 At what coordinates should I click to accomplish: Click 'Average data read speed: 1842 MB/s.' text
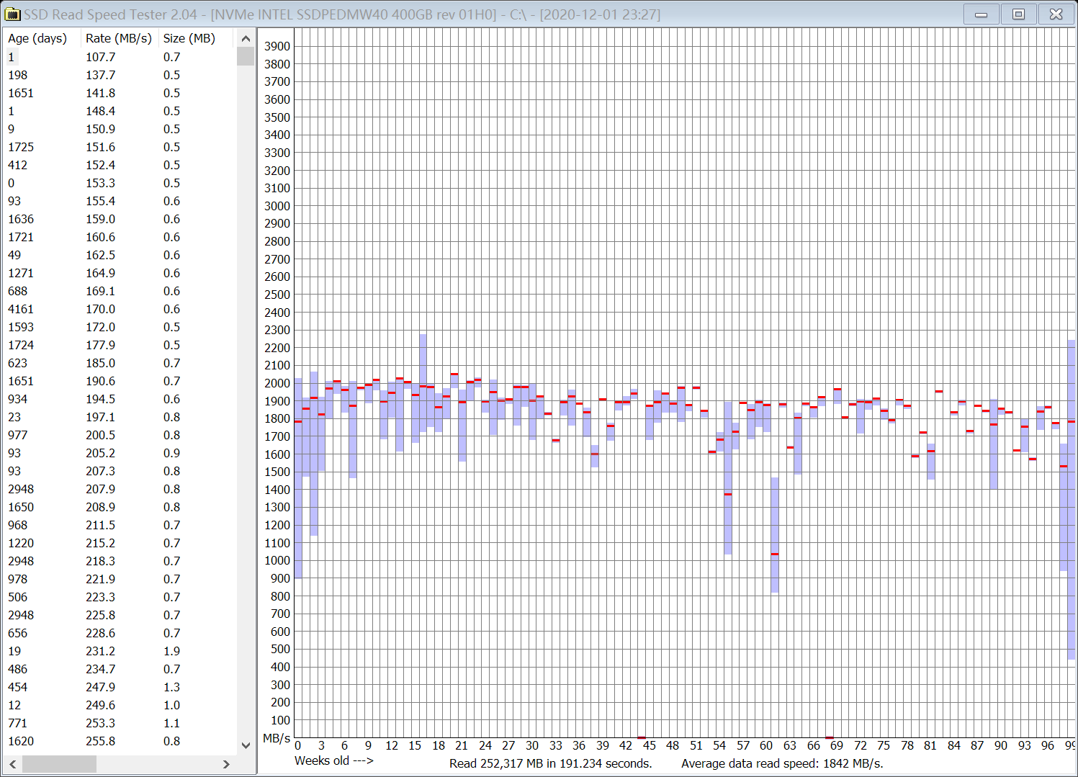click(x=782, y=764)
